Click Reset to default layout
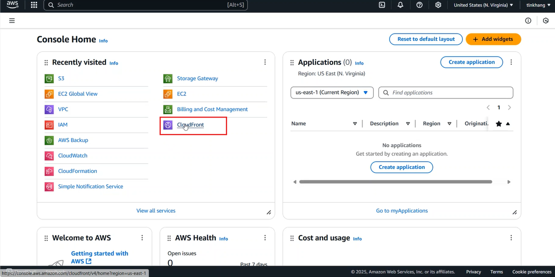The height and width of the screenshot is (277, 555). tap(426, 39)
